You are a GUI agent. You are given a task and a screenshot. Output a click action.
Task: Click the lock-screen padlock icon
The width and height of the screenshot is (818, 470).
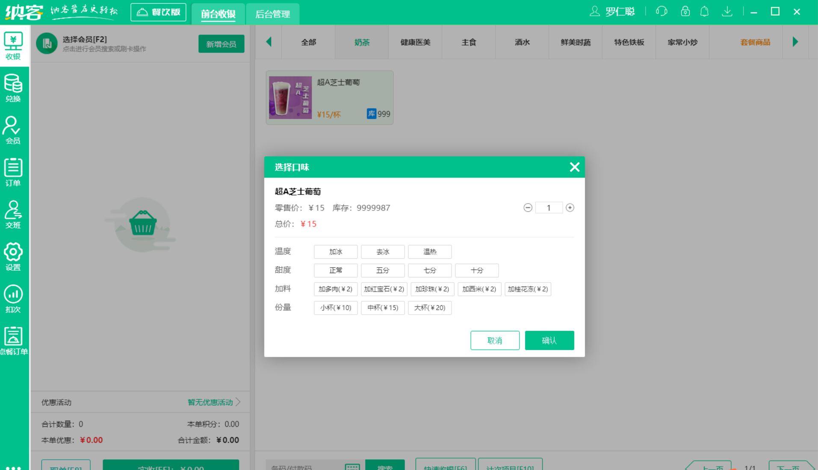pyautogui.click(x=685, y=12)
